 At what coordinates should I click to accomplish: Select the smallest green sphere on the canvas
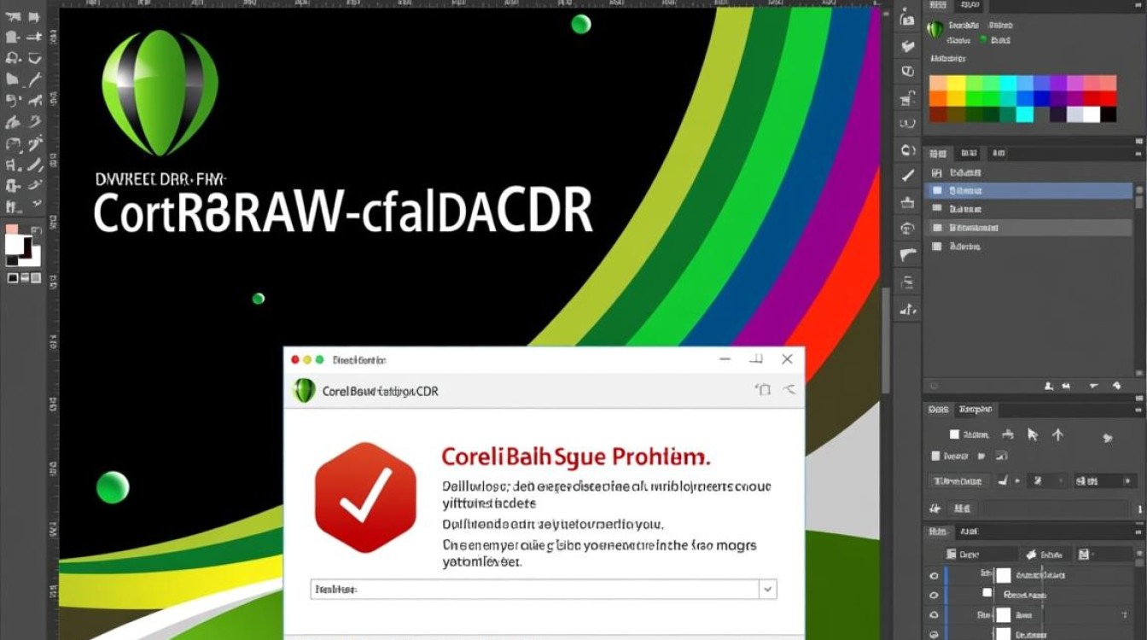[259, 299]
